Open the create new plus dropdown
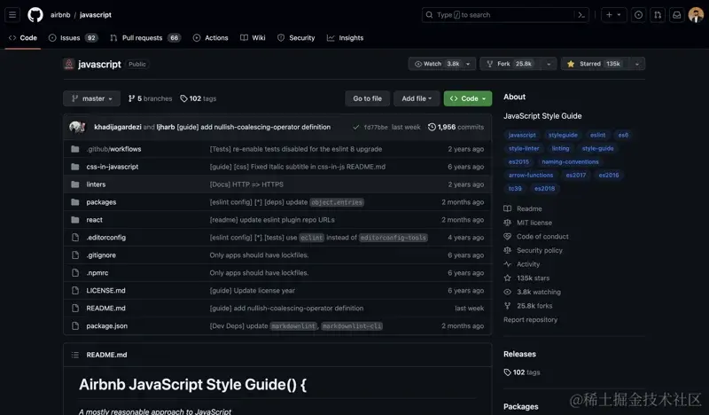Screen dimensions: 709x415 point(613,15)
